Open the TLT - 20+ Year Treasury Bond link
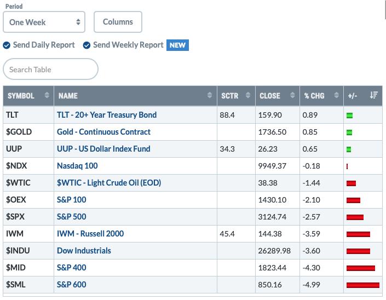The image size is (386, 300). coord(107,115)
